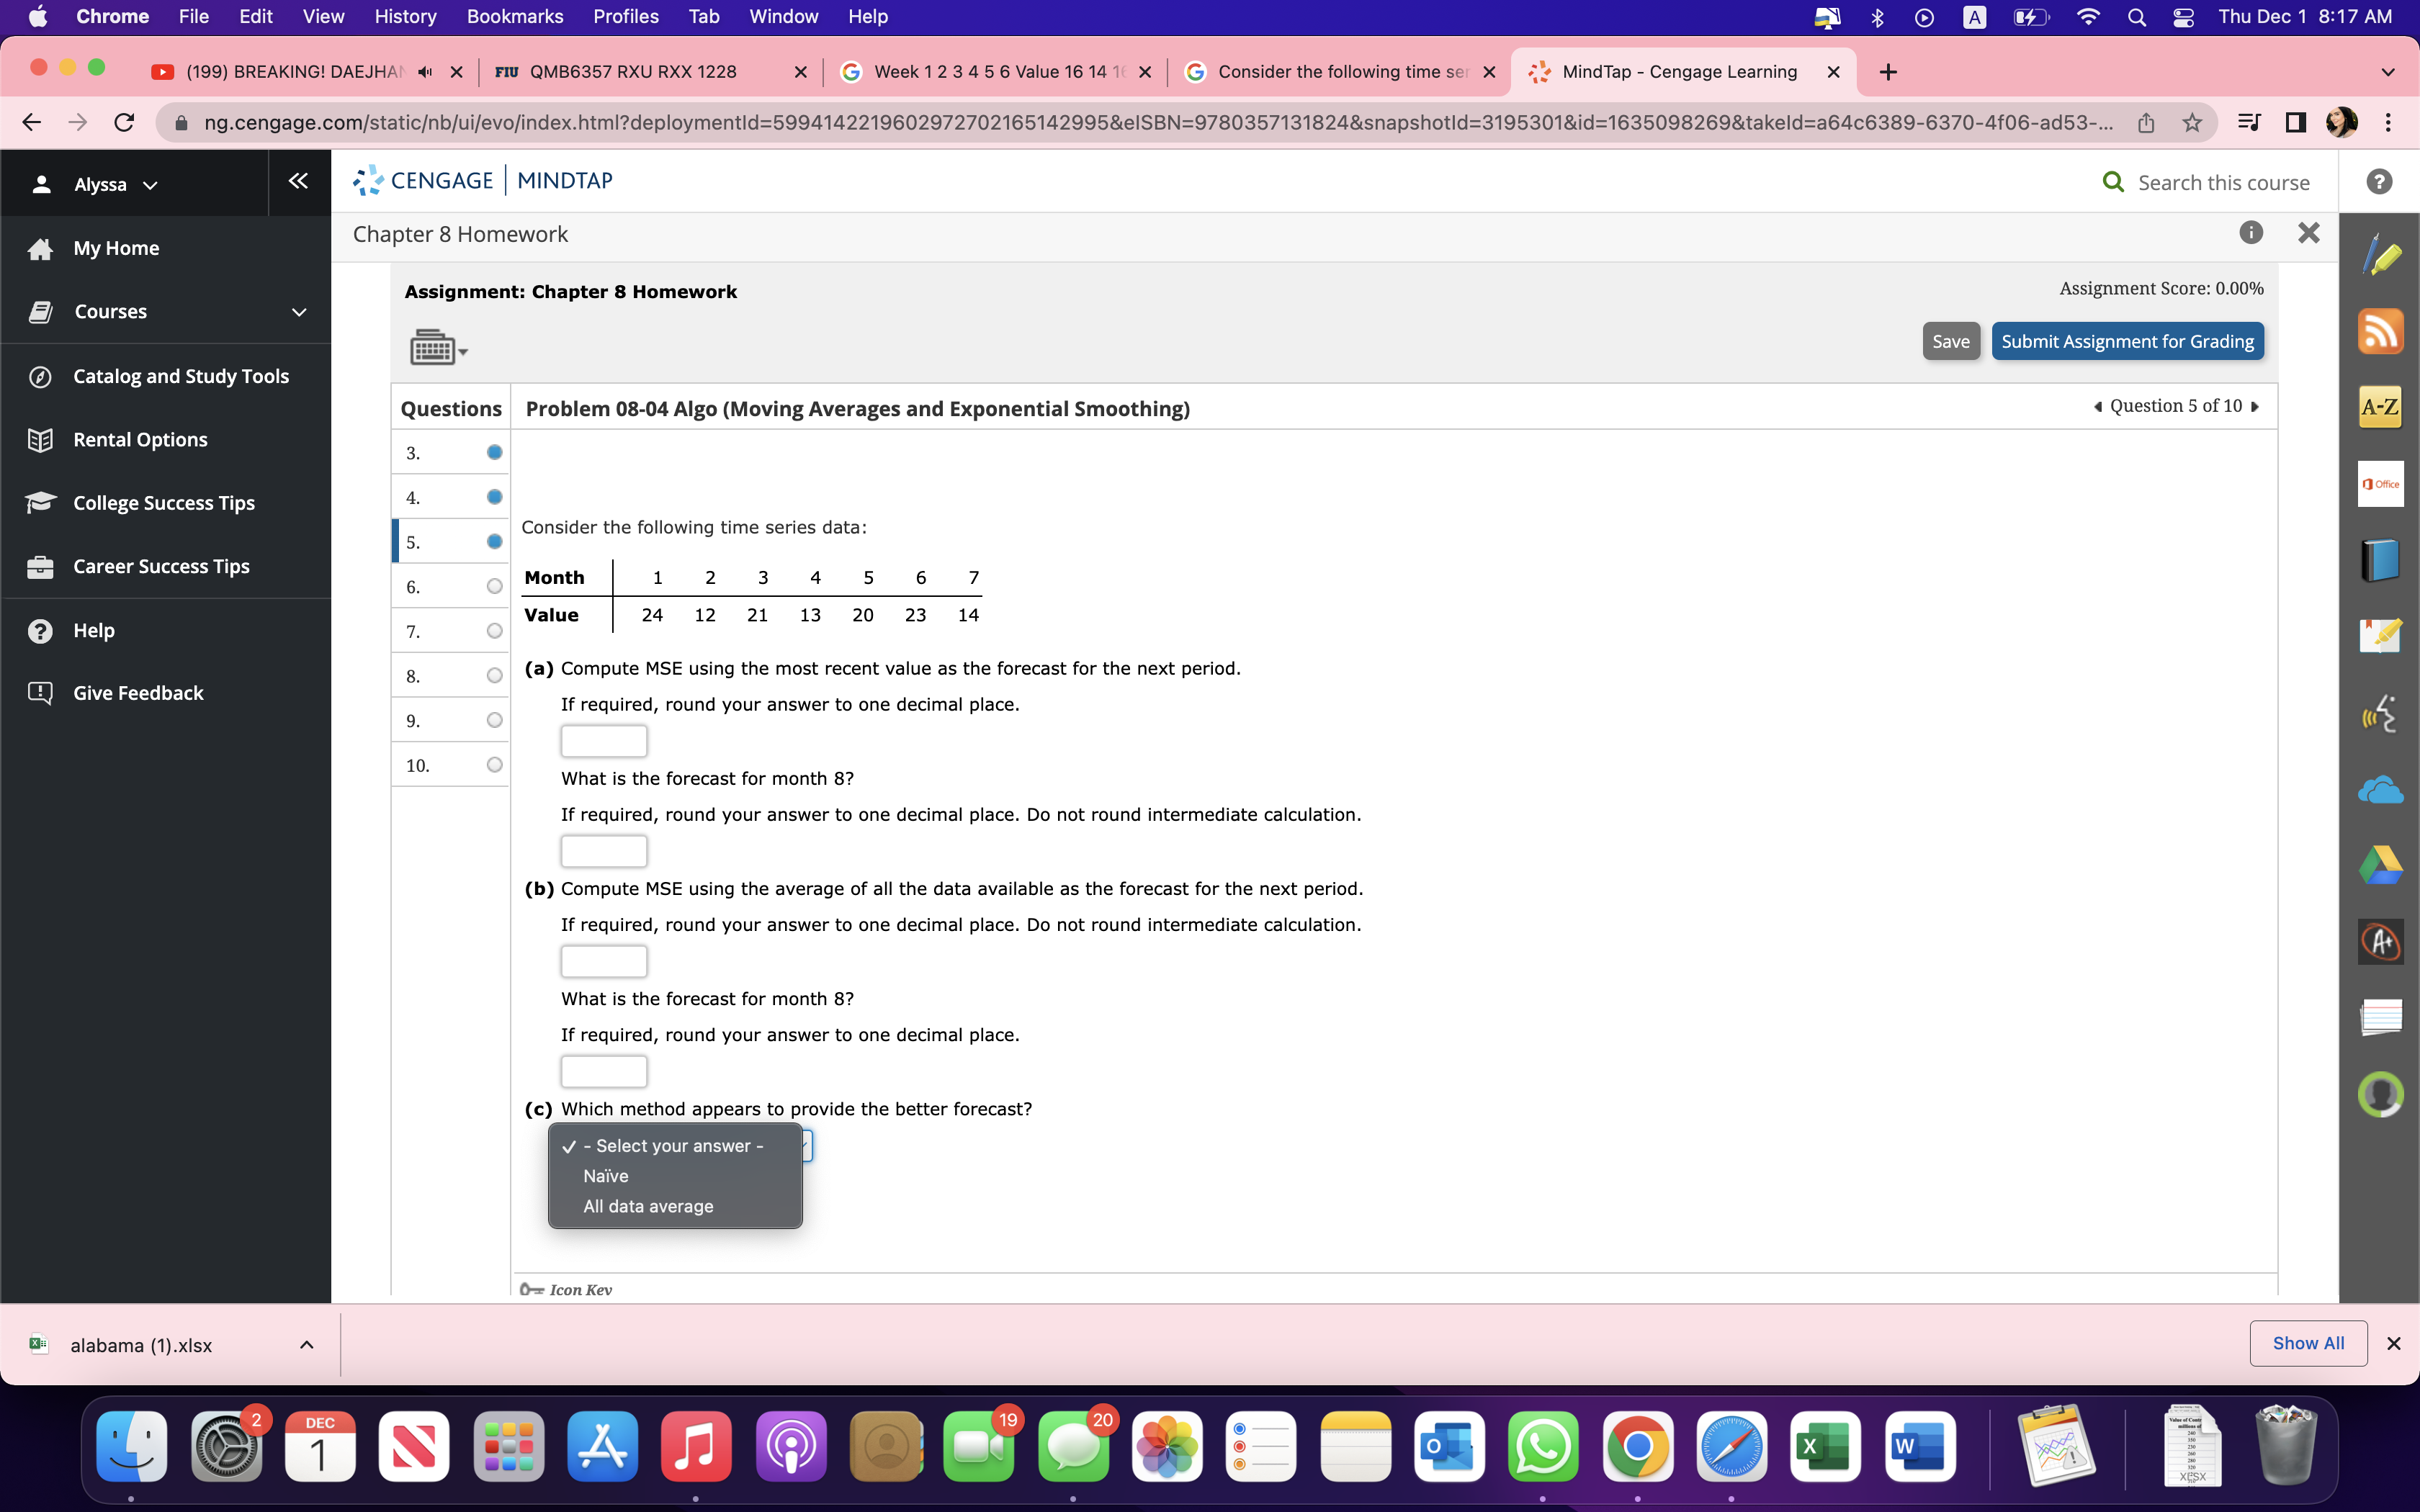Go to next question arrow
2420x1512 pixels.
tap(2255, 406)
